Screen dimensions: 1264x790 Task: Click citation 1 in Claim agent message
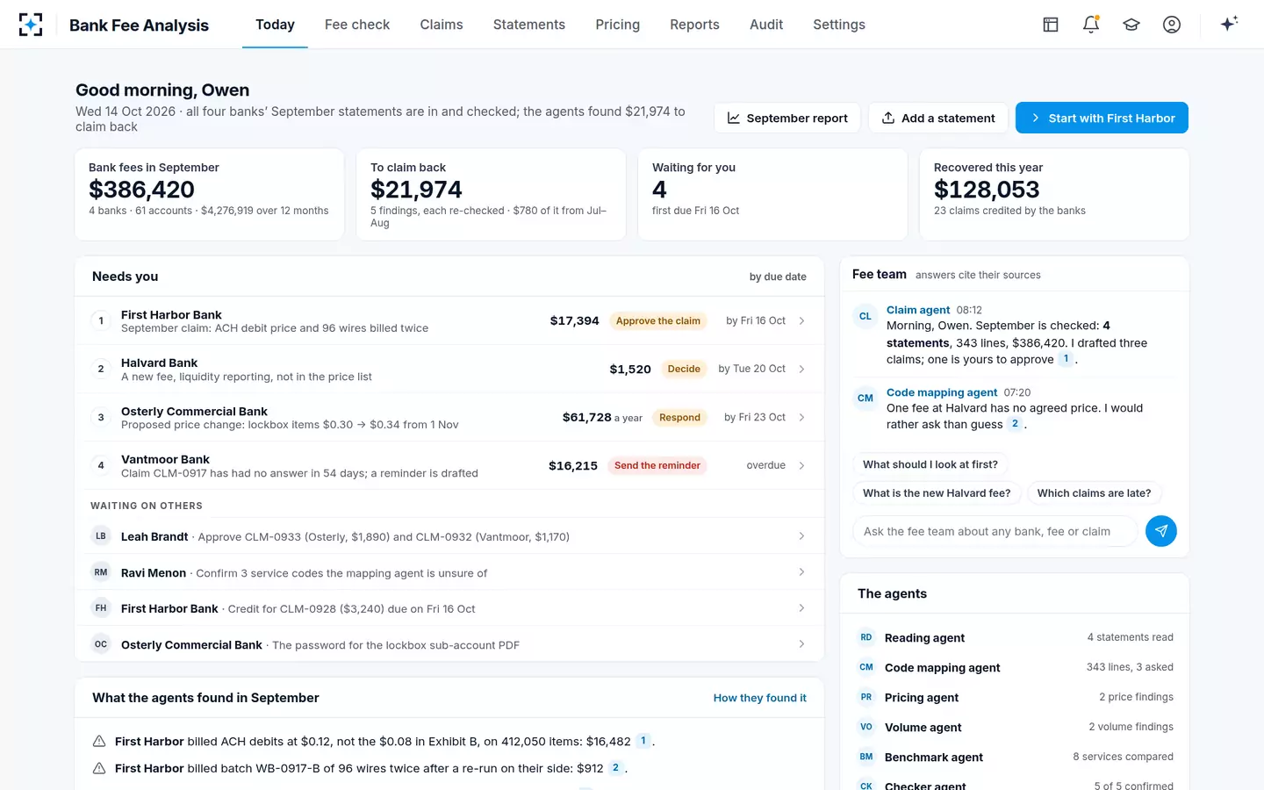[x=1066, y=359]
